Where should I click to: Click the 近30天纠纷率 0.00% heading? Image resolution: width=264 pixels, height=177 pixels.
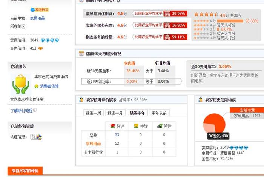pyautogui.click(x=211, y=67)
